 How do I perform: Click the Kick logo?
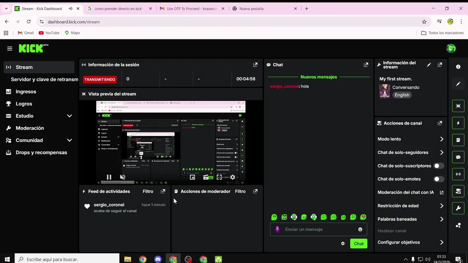click(33, 48)
